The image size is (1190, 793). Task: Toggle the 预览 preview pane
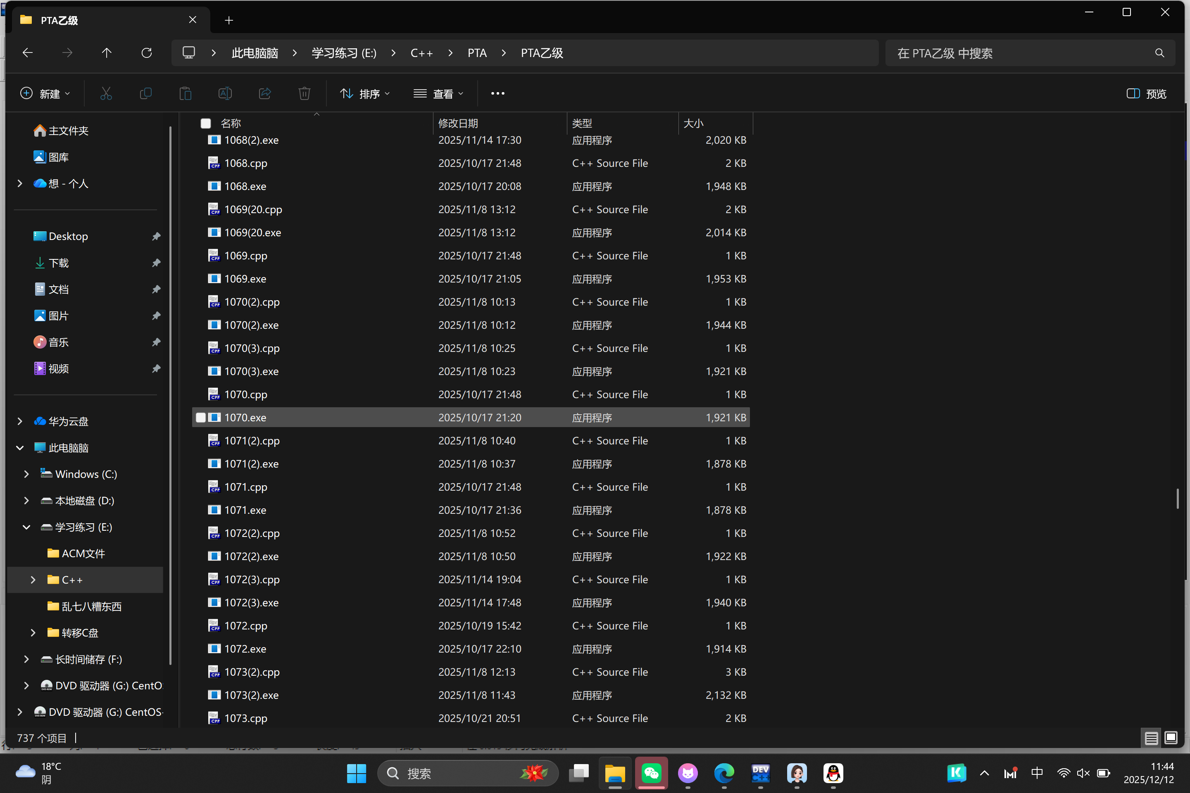[x=1146, y=94]
